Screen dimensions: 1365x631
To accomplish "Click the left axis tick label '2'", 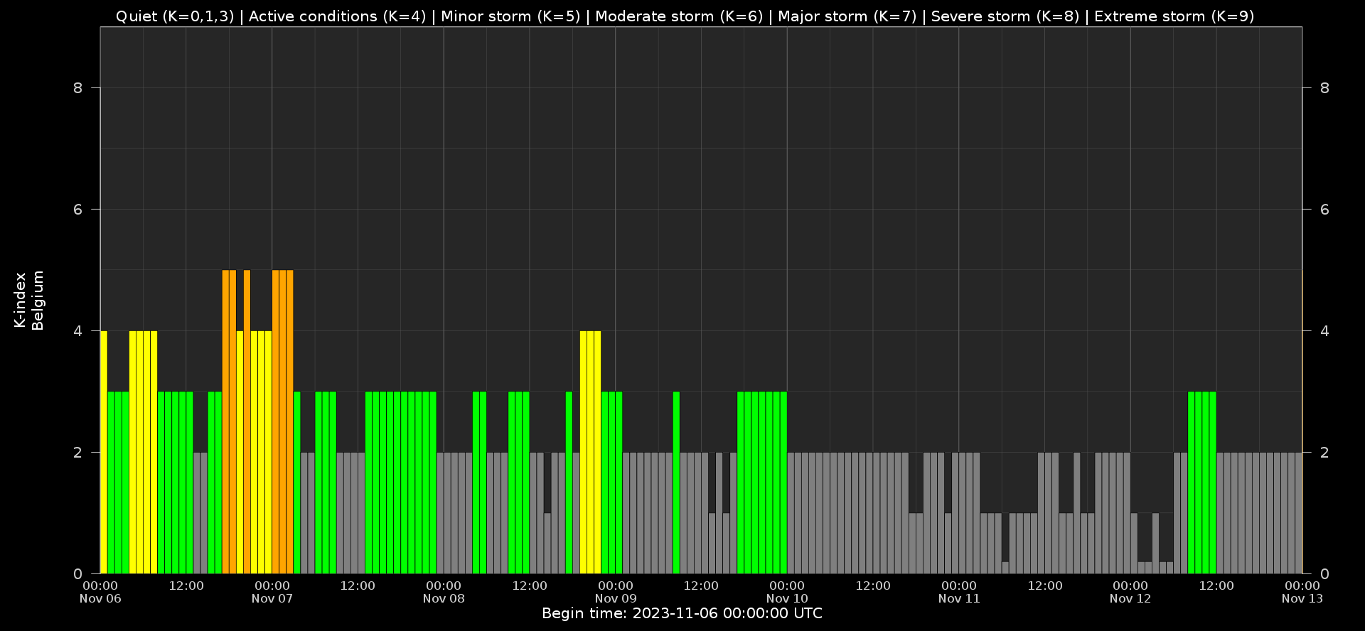I will coord(77,452).
